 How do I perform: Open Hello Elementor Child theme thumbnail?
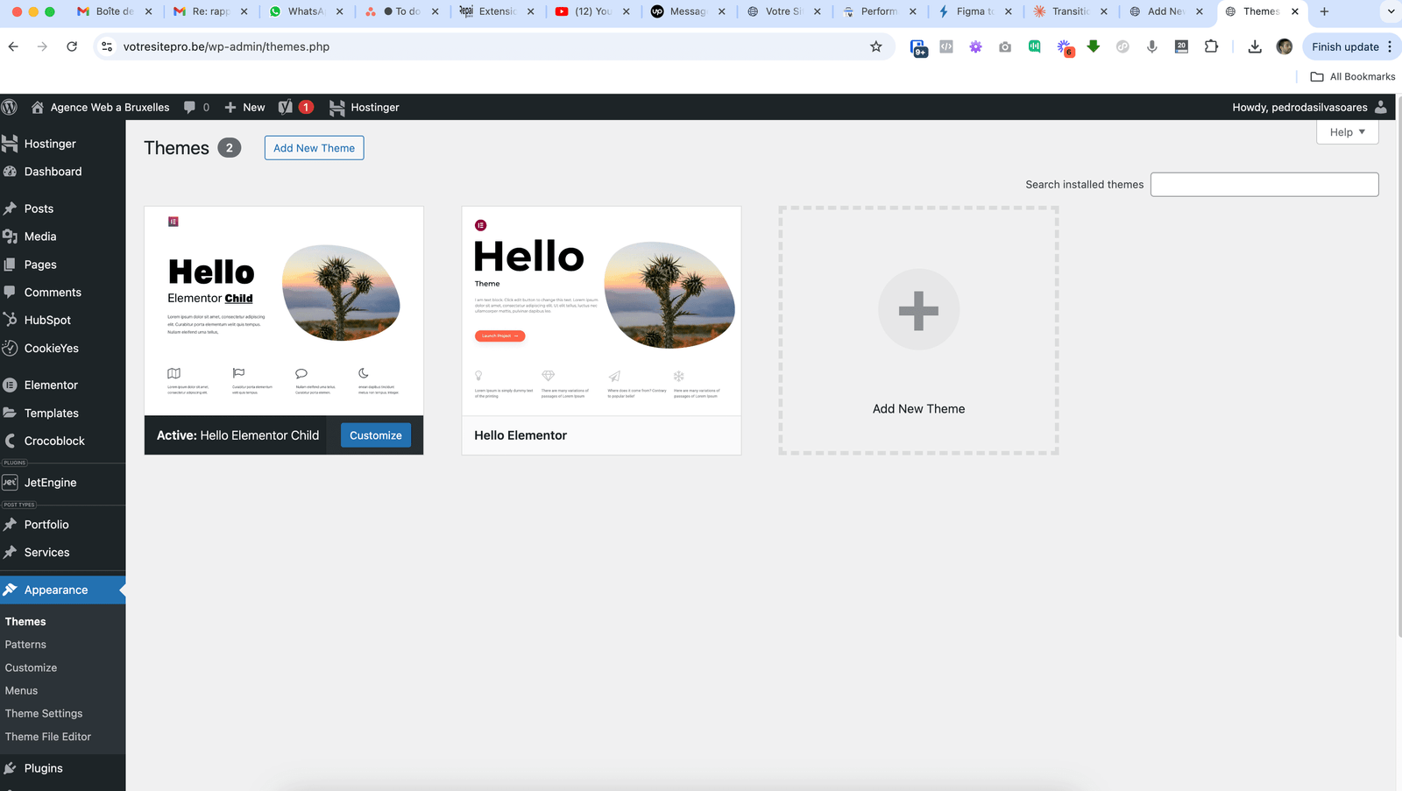click(284, 311)
